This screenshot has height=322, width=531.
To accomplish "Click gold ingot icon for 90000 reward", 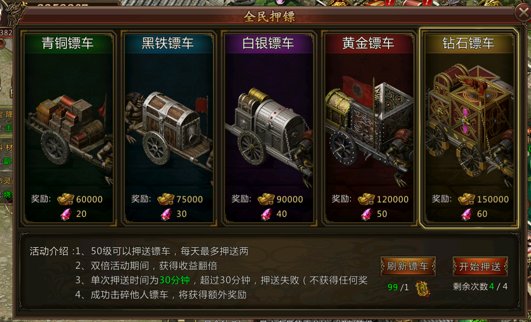I will click(x=266, y=199).
